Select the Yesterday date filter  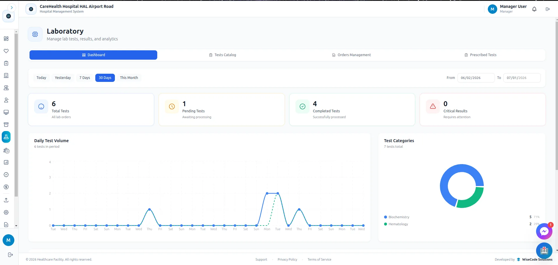pos(63,78)
